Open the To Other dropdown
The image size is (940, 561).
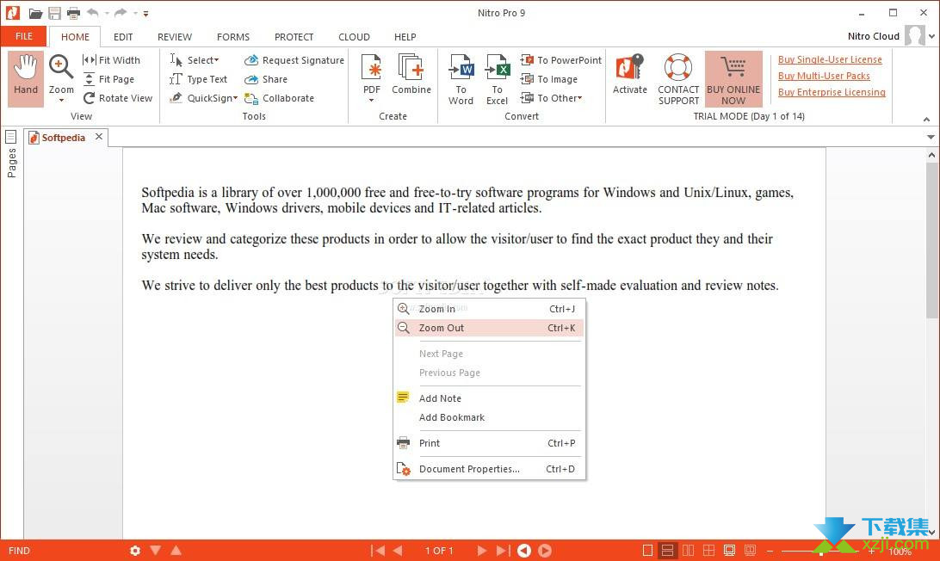579,98
